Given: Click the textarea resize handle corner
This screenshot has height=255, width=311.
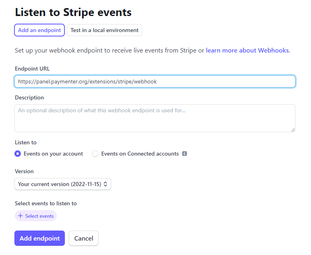Looking at the screenshot, I should 293,130.
